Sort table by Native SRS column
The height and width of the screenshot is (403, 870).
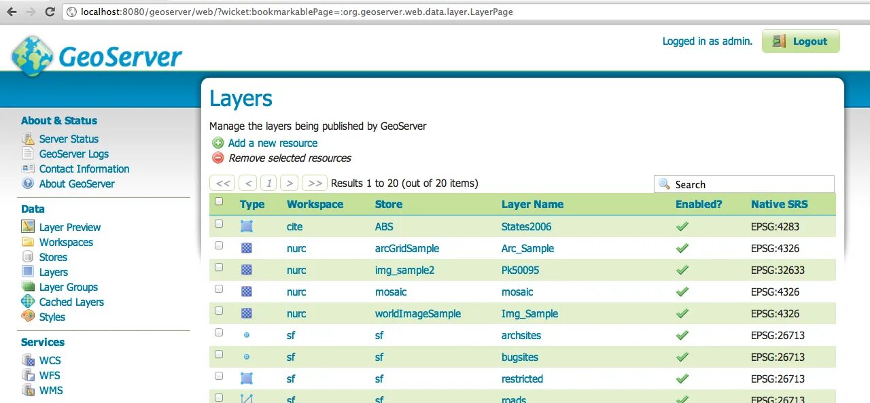click(780, 204)
